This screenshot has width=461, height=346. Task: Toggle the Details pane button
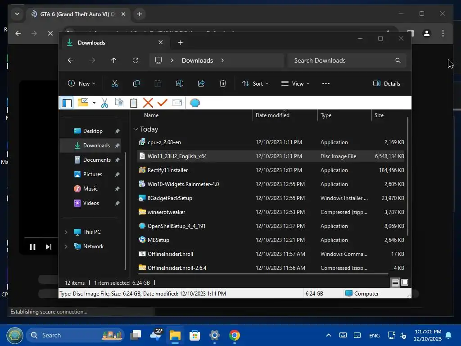386,83
